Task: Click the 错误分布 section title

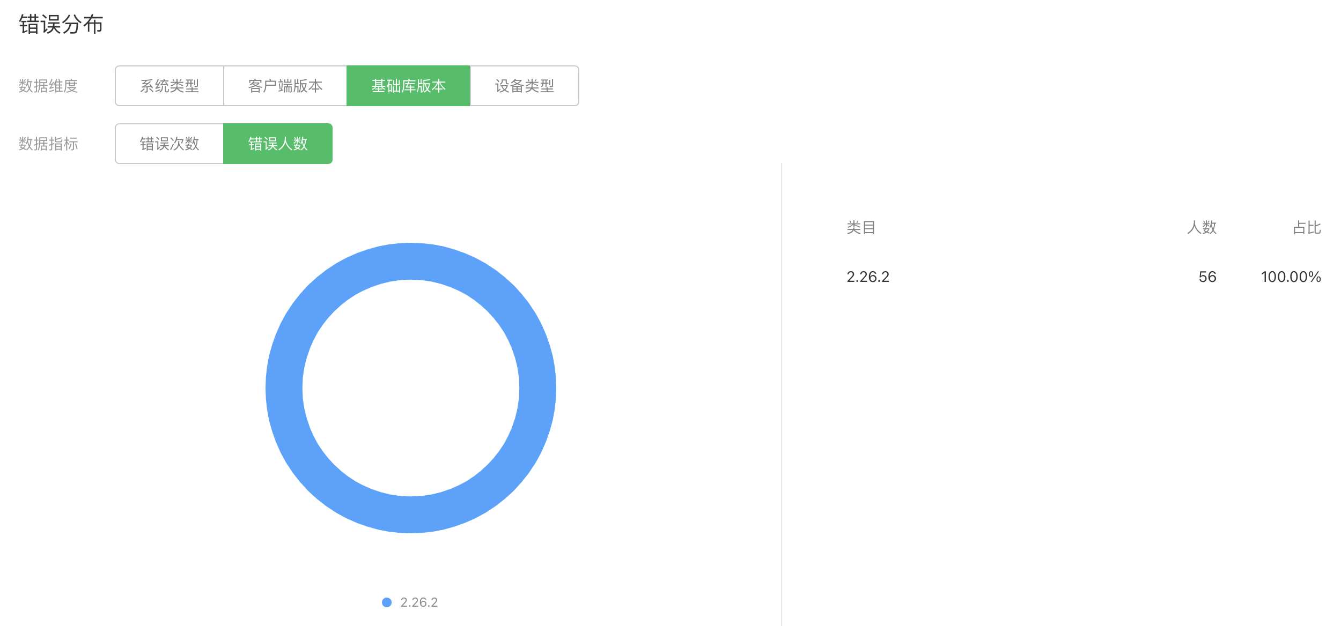Action: [61, 25]
